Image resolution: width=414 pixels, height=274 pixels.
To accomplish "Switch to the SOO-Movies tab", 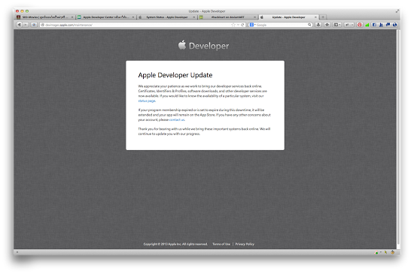I will tap(45, 17).
